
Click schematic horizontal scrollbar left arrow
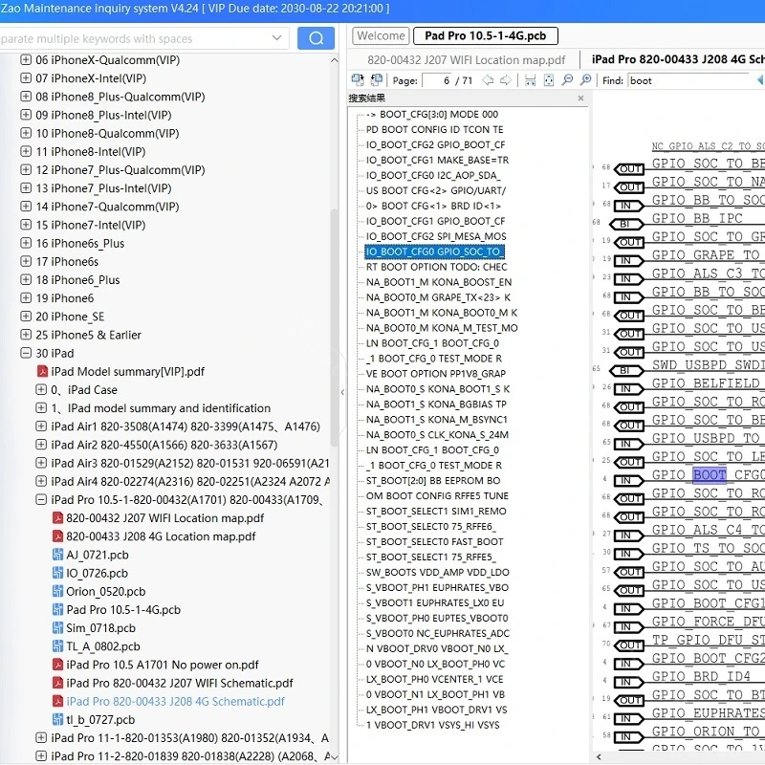click(600, 756)
